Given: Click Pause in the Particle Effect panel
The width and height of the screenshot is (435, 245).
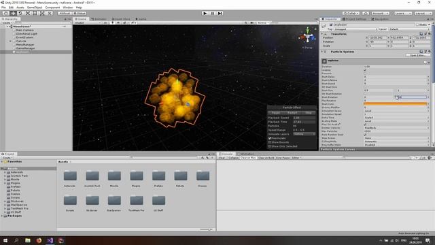Looking at the screenshot, I should tap(275, 113).
